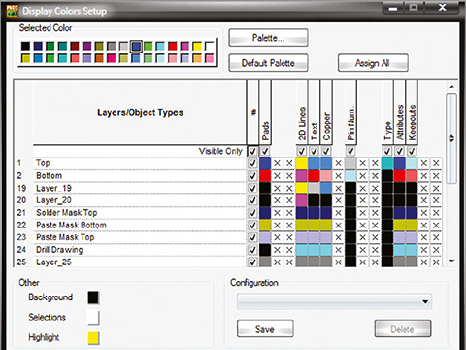
Task: Pick the dark red palette swatch
Action: tap(75, 46)
